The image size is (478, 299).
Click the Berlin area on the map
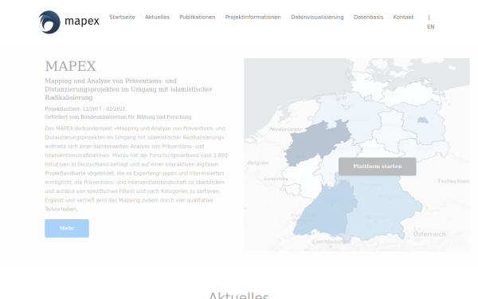tap(423, 120)
